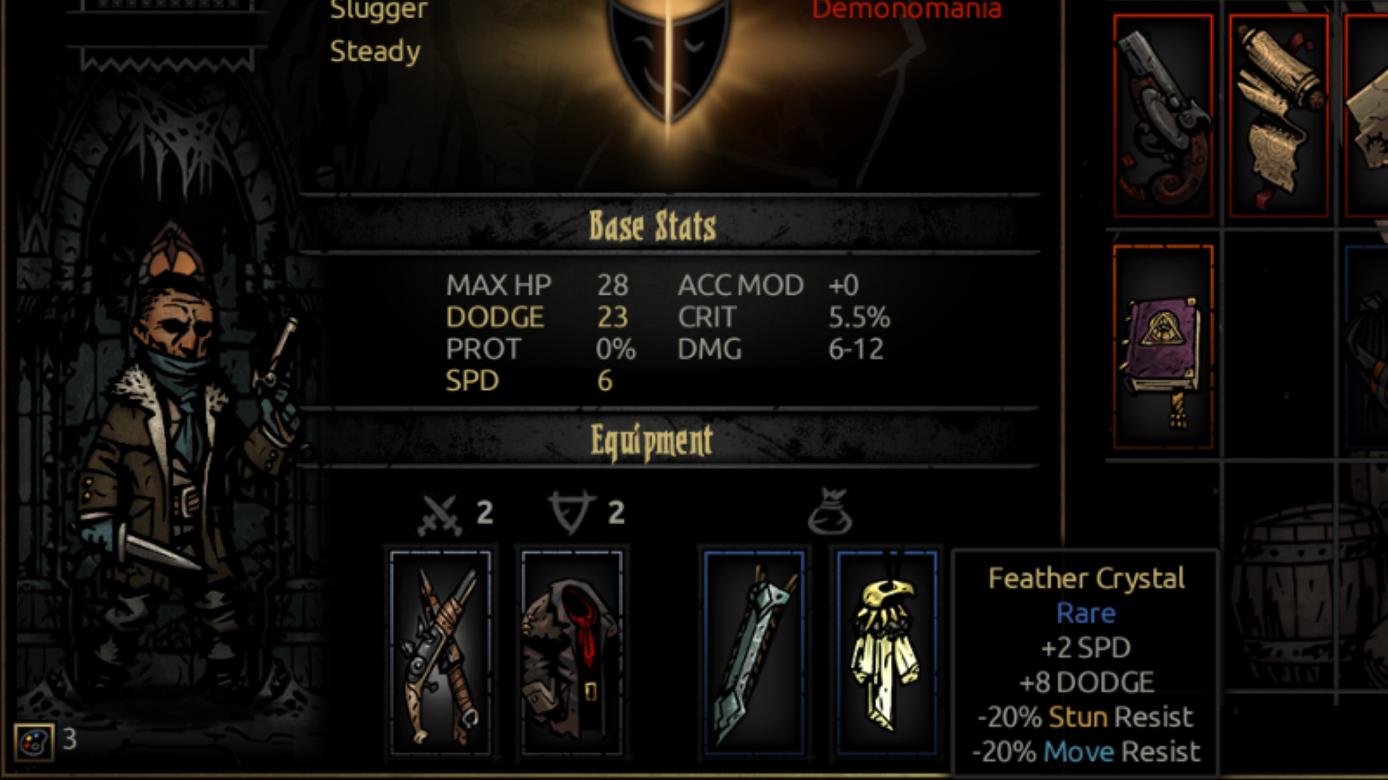
Task: Pick the flintlock pistol inventory item
Action: click(x=1163, y=115)
